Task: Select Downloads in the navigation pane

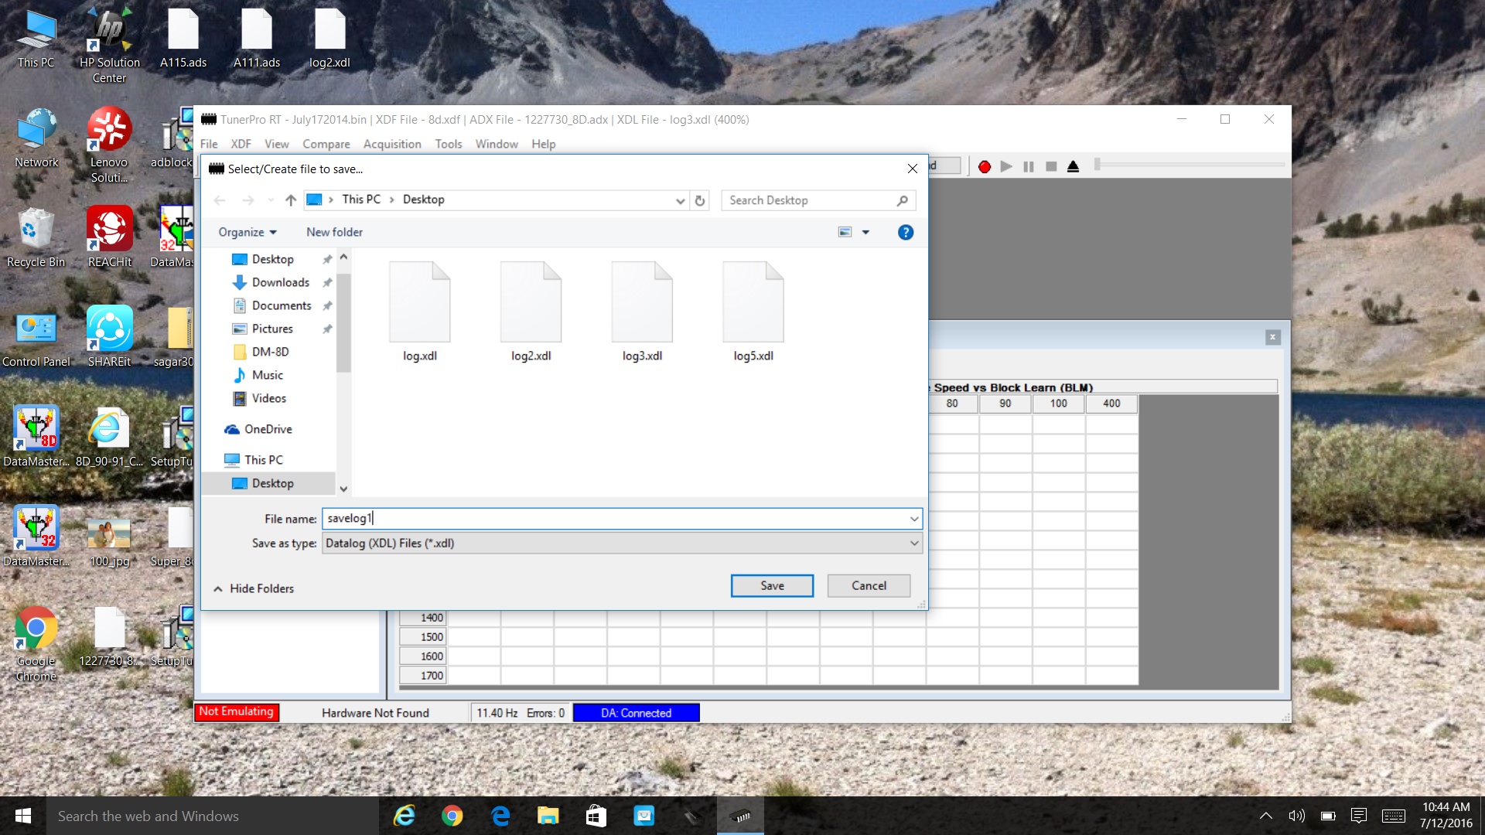Action: [x=280, y=282]
